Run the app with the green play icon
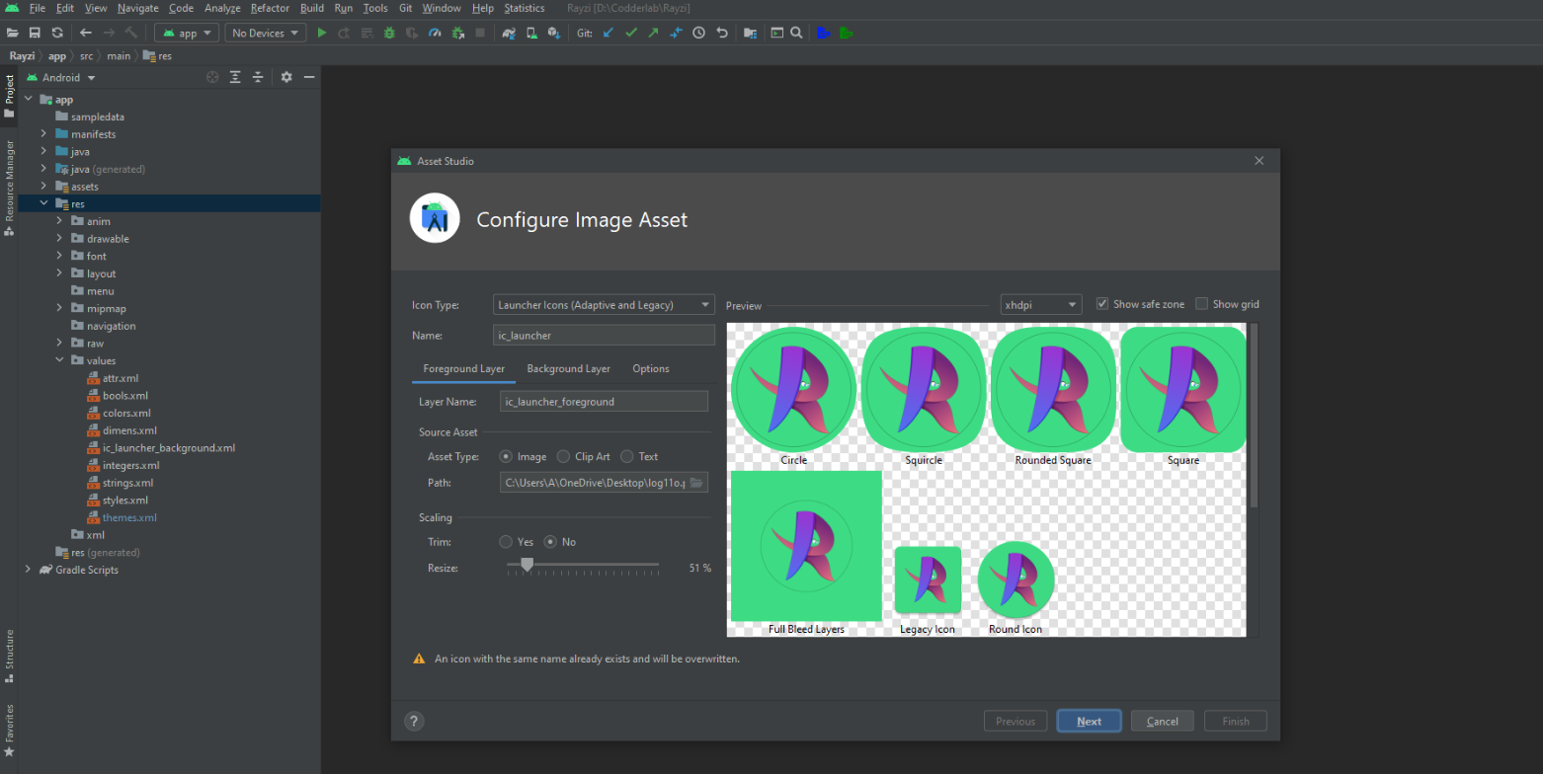Screen dimensions: 1543x774 click(321, 33)
